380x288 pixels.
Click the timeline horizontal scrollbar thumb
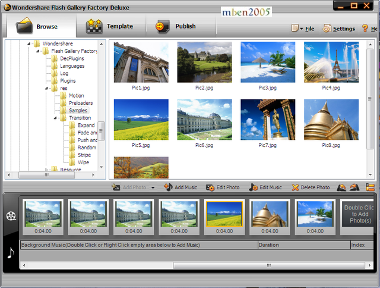[269, 265]
